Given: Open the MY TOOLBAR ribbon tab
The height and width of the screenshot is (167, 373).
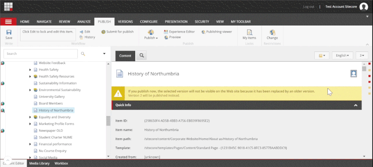Looking at the screenshot, I should tap(241, 21).
